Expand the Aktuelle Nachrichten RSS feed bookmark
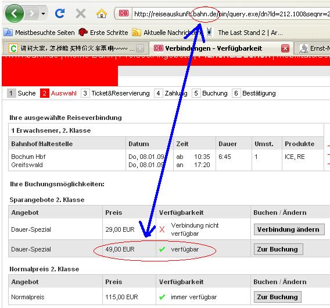Viewport: 330px width, 308px height. [x=167, y=33]
